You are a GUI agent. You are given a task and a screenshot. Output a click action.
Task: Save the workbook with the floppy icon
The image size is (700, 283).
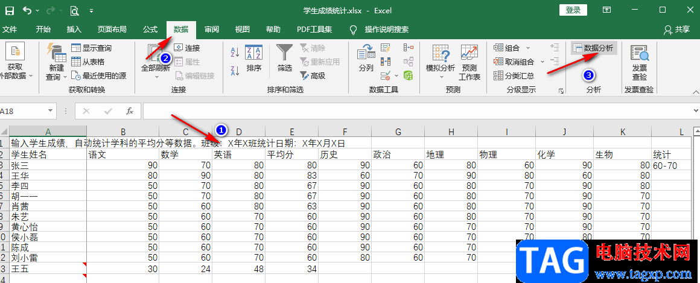(x=9, y=10)
